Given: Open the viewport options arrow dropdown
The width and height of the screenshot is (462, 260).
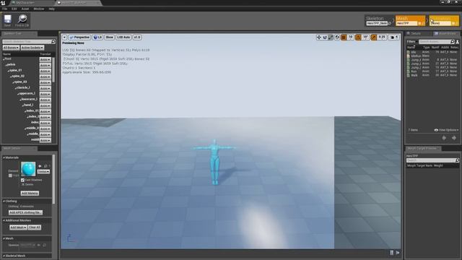Looking at the screenshot, I should [64, 38].
